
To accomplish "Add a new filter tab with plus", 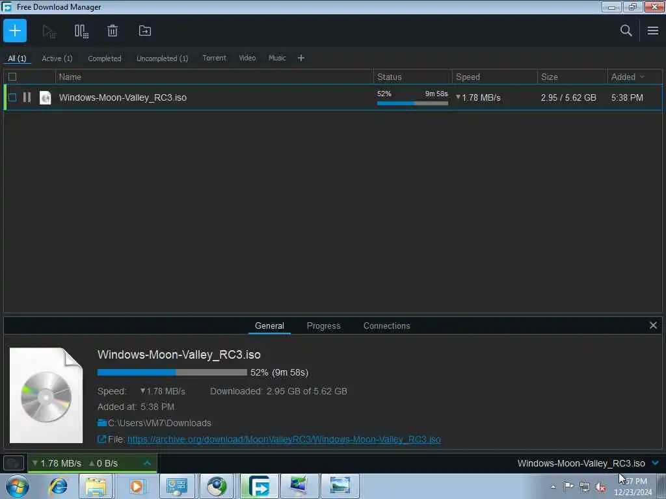I will (x=300, y=58).
